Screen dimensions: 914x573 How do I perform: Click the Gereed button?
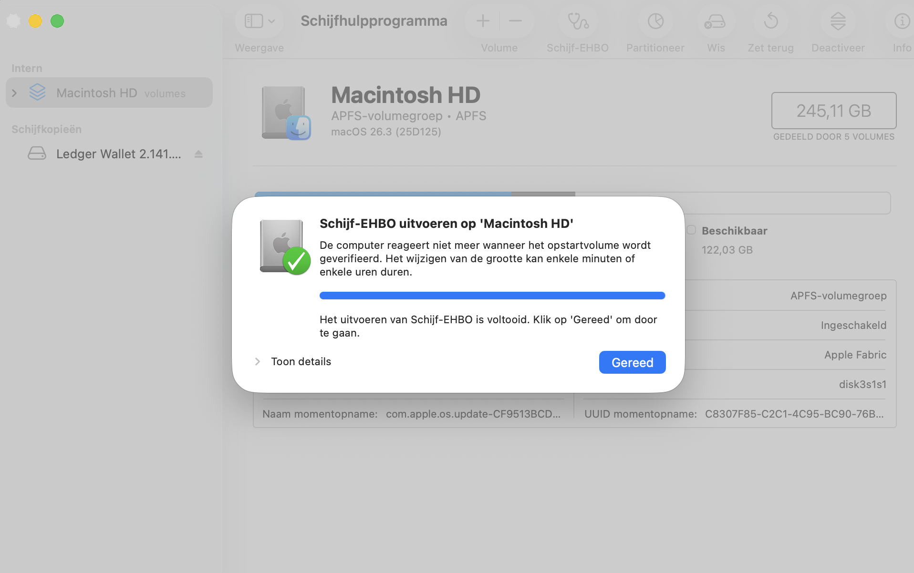[632, 362]
